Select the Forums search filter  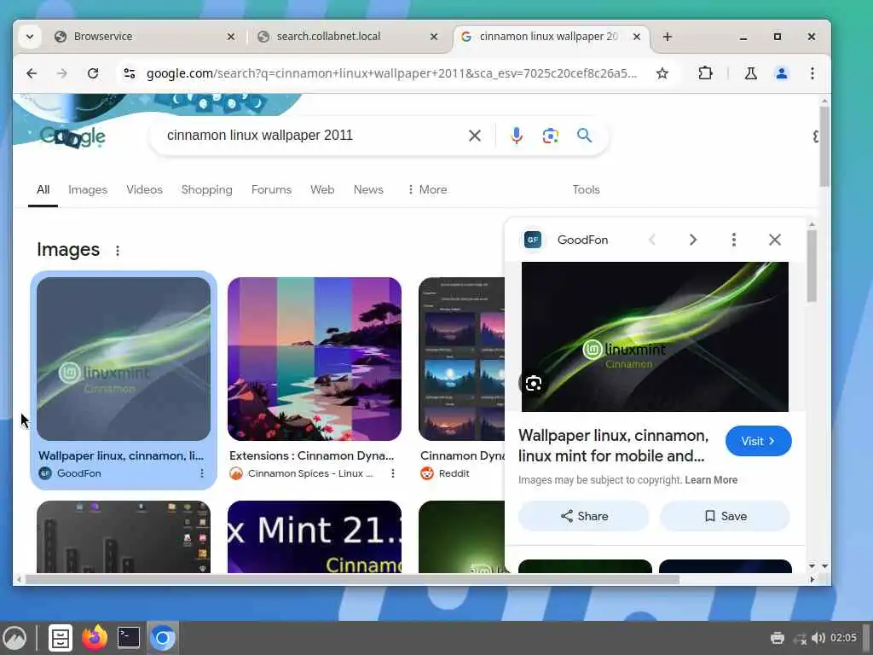click(271, 189)
